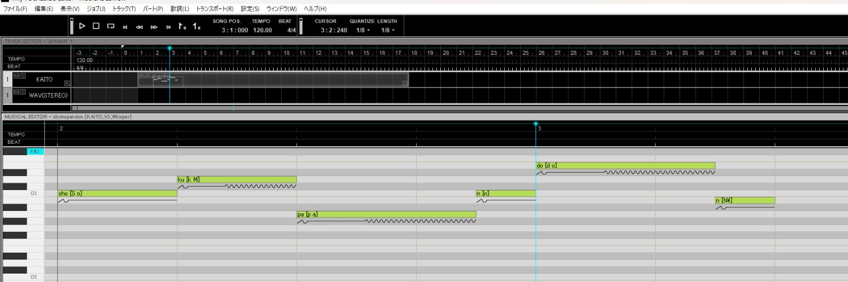
Task: Click the track editor scroll-left arrow
Action: (75, 107)
